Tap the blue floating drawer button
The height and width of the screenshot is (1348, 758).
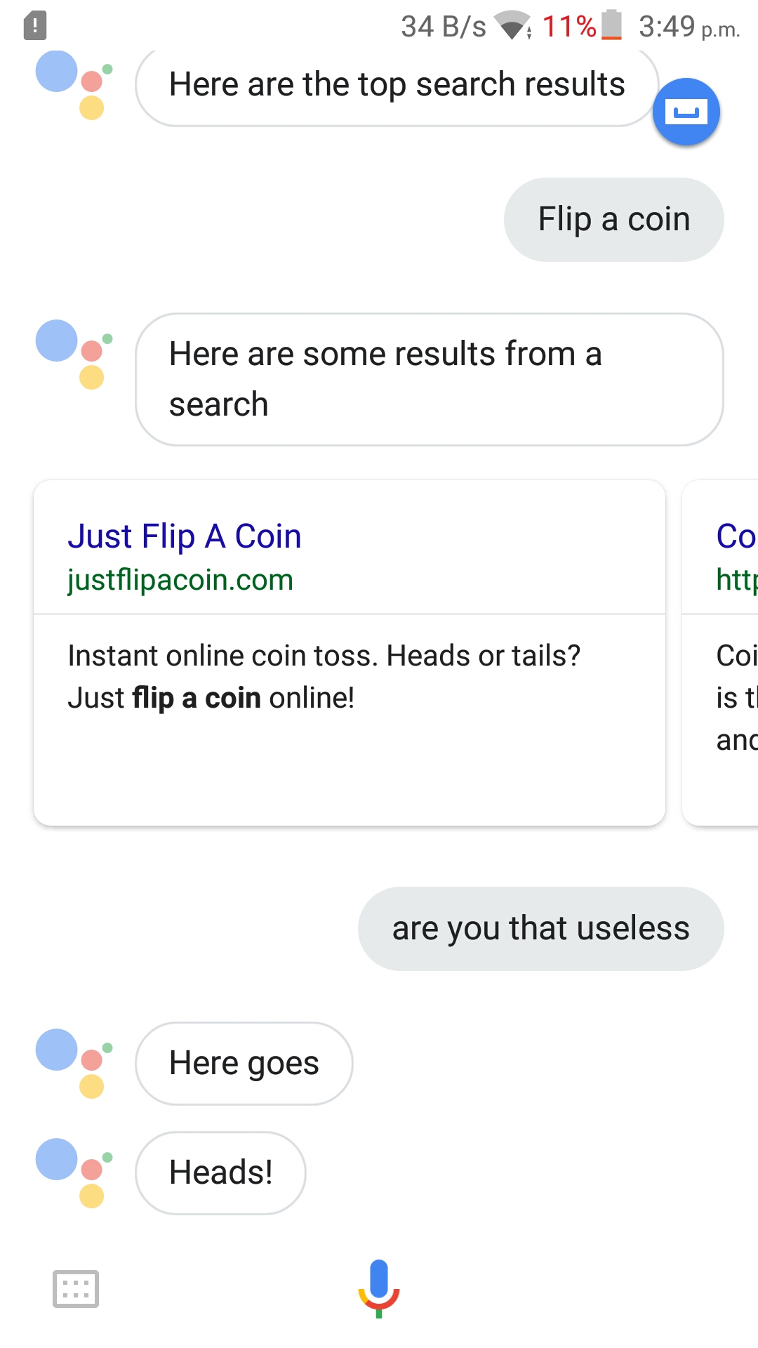coord(686,112)
